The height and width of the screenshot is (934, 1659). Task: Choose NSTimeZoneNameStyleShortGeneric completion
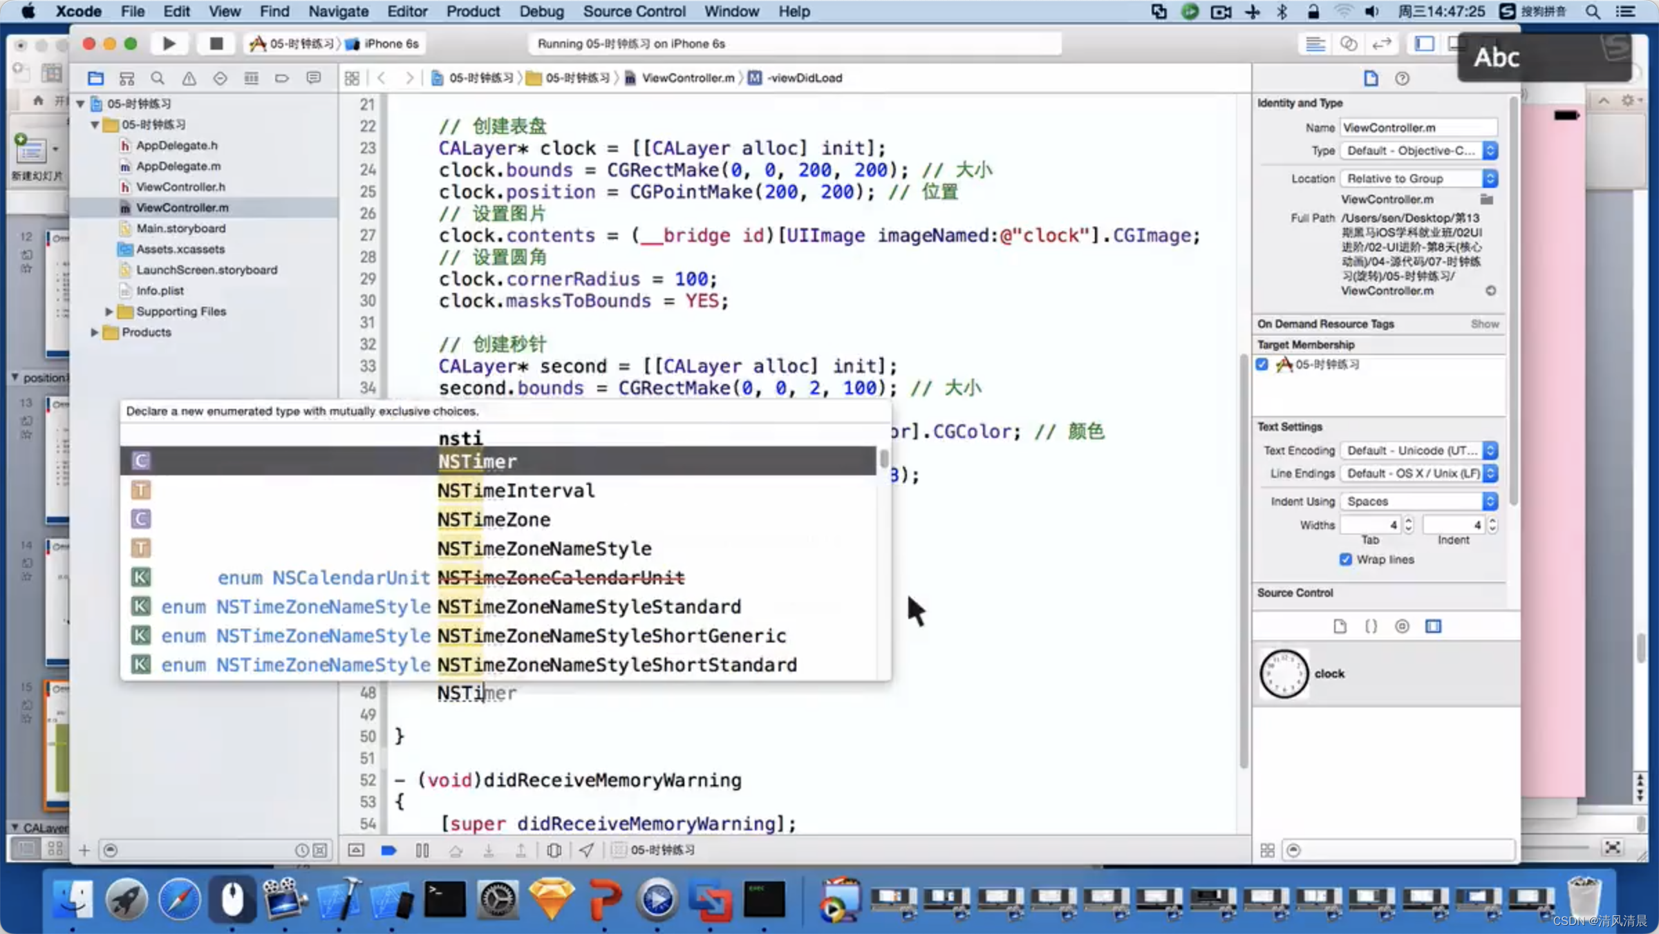click(498, 635)
